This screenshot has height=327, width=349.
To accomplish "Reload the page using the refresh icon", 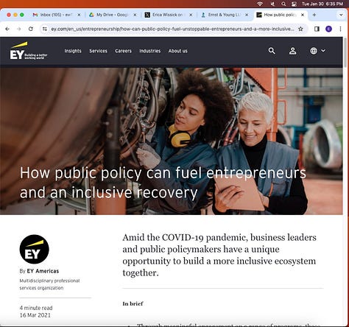I will click(31, 29).
